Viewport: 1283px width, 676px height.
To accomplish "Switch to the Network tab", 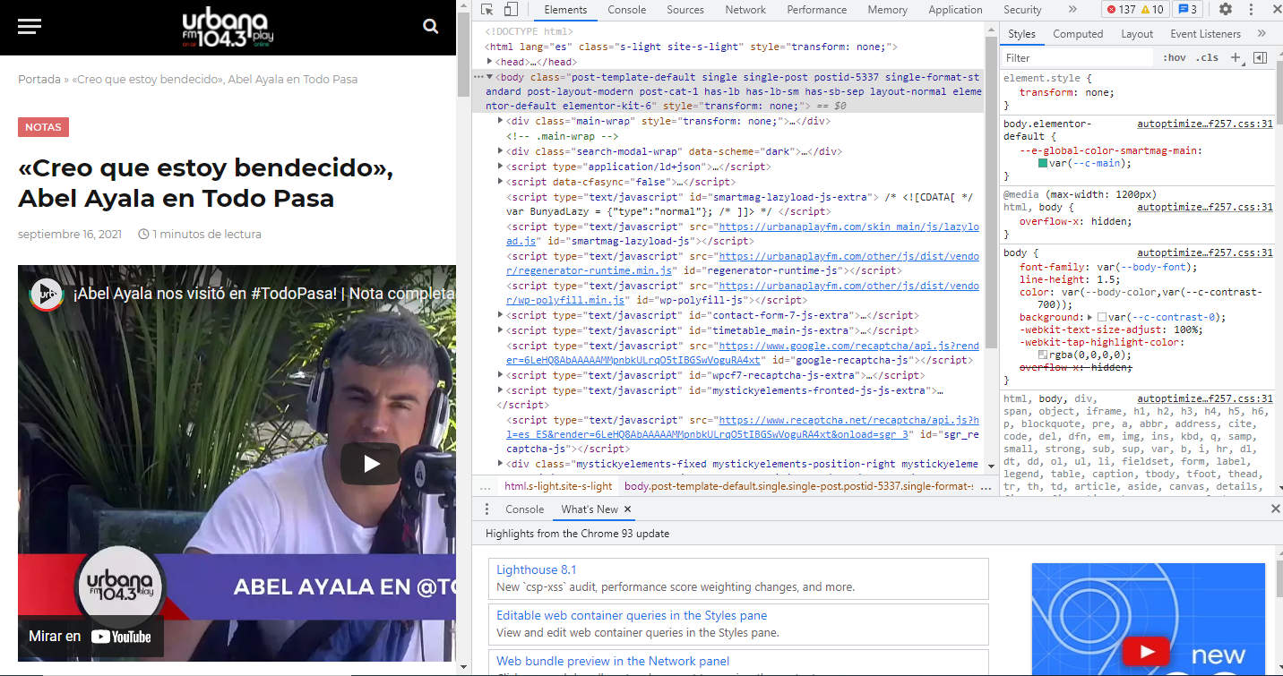I will 745,10.
